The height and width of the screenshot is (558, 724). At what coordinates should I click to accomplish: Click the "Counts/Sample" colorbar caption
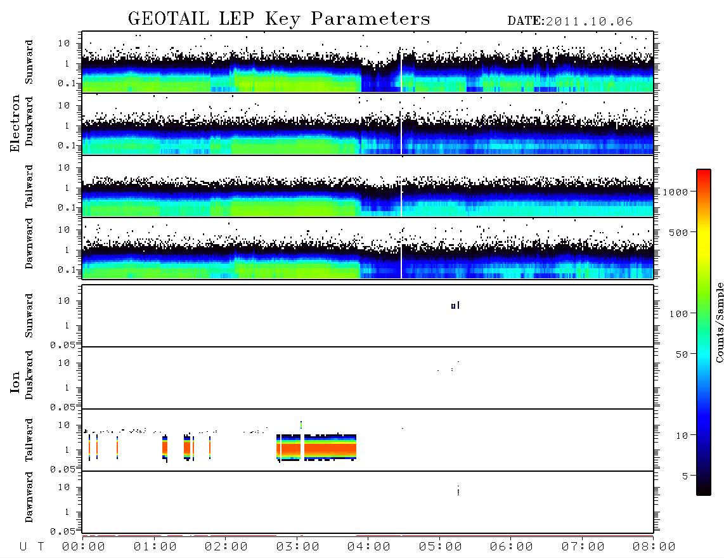[720, 322]
